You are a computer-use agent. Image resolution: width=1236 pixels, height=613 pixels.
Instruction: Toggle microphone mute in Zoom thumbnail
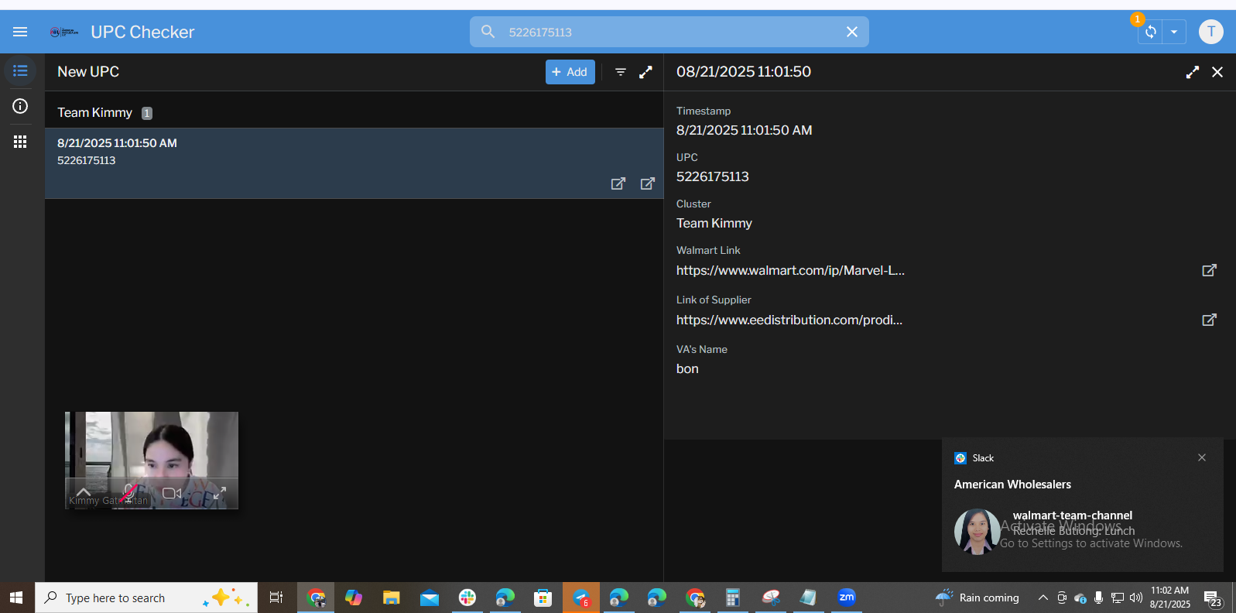click(129, 492)
